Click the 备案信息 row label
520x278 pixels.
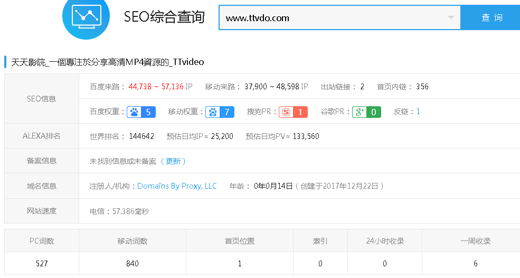tap(42, 161)
